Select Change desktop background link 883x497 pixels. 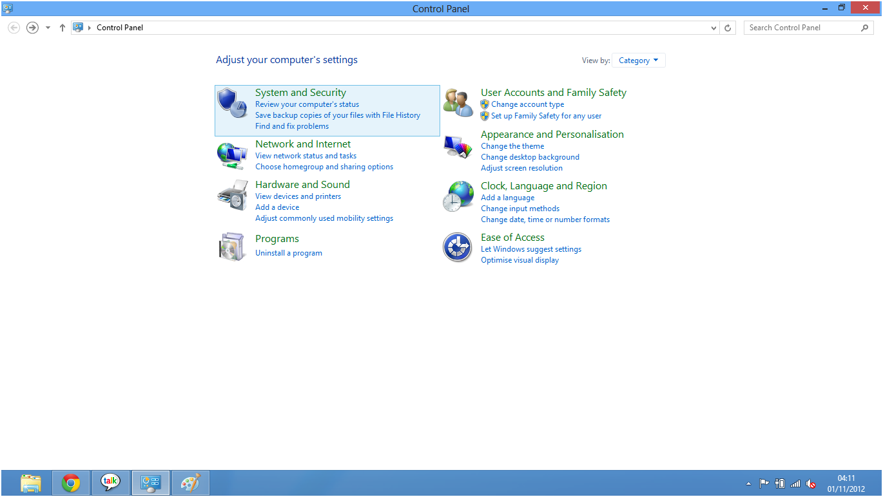[530, 157]
